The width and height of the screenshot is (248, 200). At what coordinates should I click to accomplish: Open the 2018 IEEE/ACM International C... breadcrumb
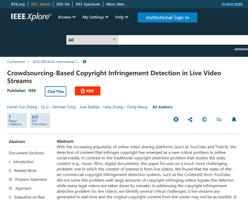[x=56, y=62]
